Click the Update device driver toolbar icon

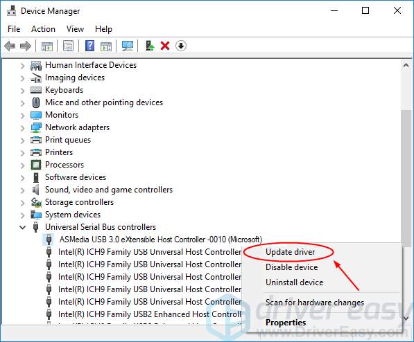point(150,46)
